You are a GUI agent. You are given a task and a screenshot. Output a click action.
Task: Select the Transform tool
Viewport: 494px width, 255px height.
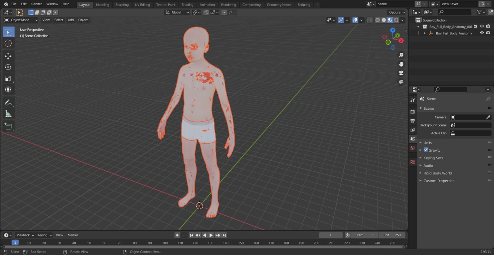pos(8,89)
